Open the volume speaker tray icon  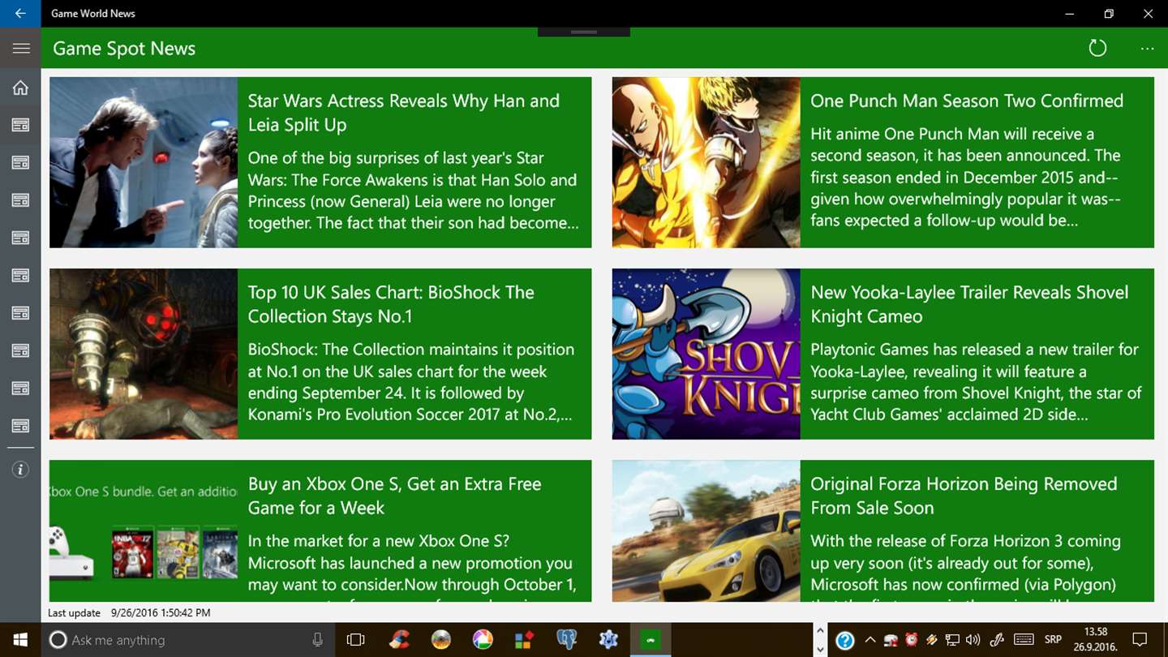point(973,640)
